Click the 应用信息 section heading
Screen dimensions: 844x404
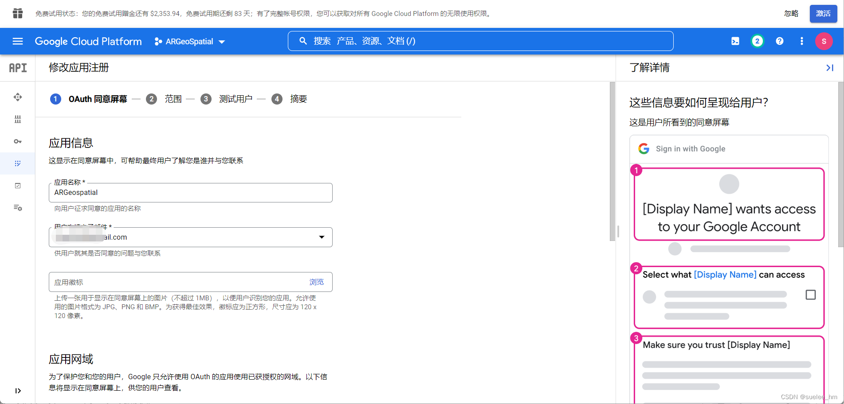[71, 143]
